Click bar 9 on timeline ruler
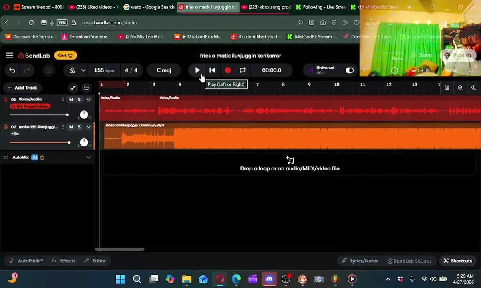Image resolution: width=481 pixels, height=288 pixels. point(309,84)
